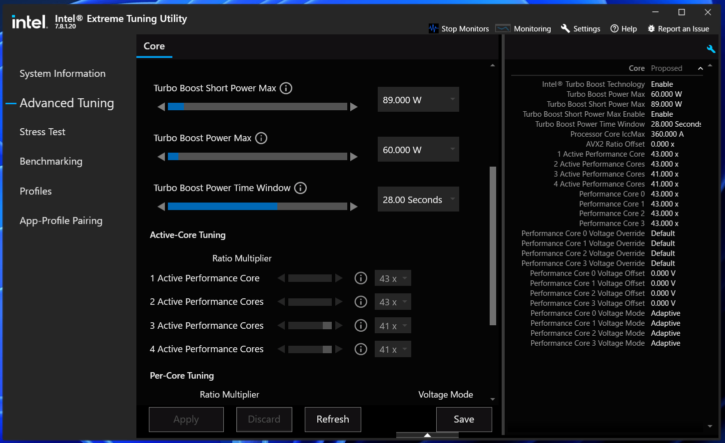Viewport: 725px width, 443px height.
Task: Click the Settings wrench icon
Action: pyautogui.click(x=566, y=28)
